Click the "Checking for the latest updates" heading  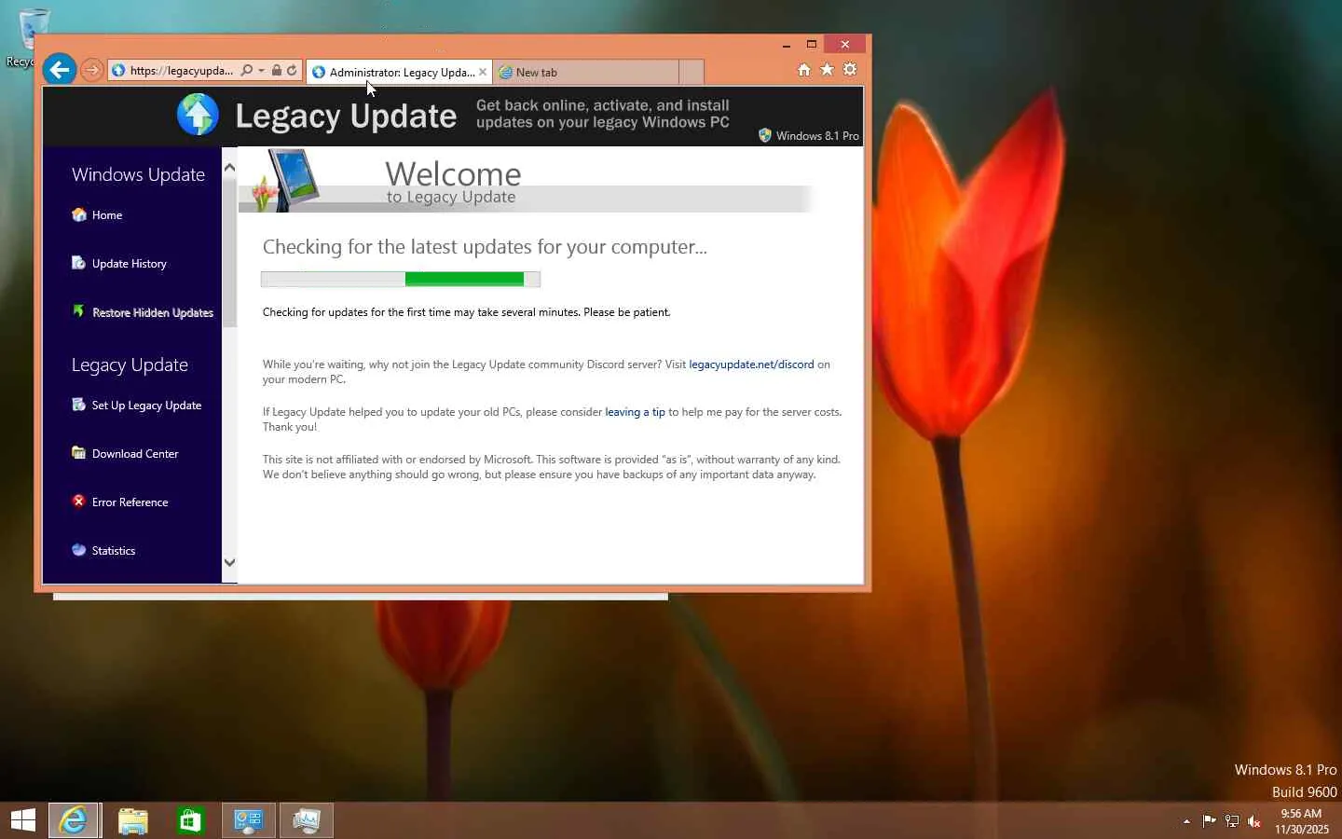pos(485,247)
